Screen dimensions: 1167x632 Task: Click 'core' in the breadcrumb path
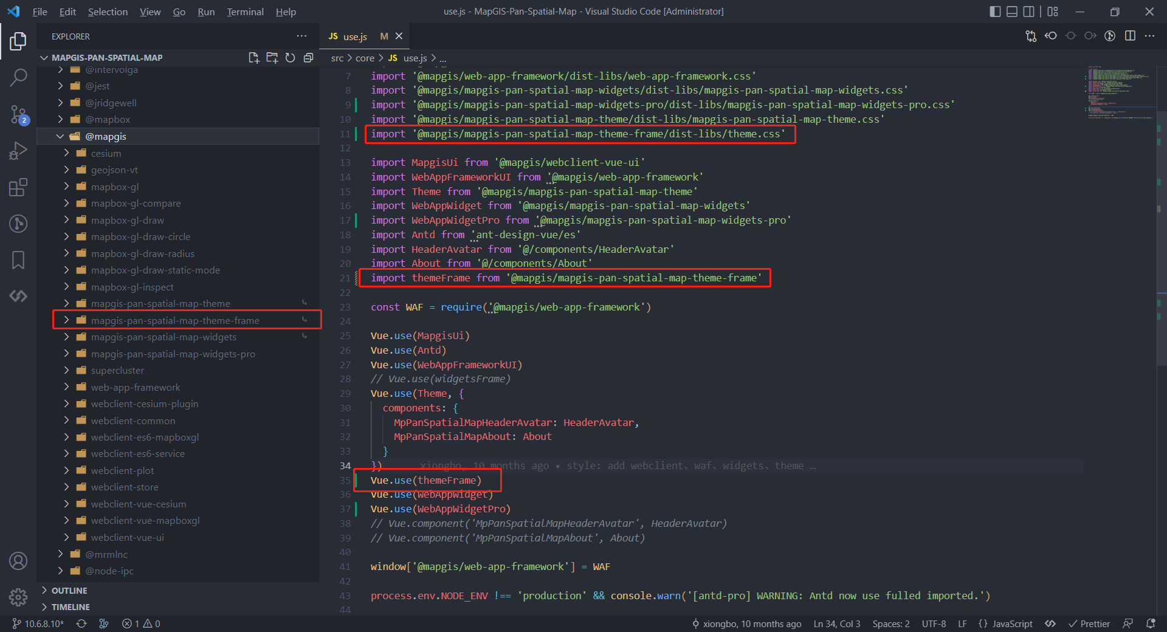coord(365,58)
